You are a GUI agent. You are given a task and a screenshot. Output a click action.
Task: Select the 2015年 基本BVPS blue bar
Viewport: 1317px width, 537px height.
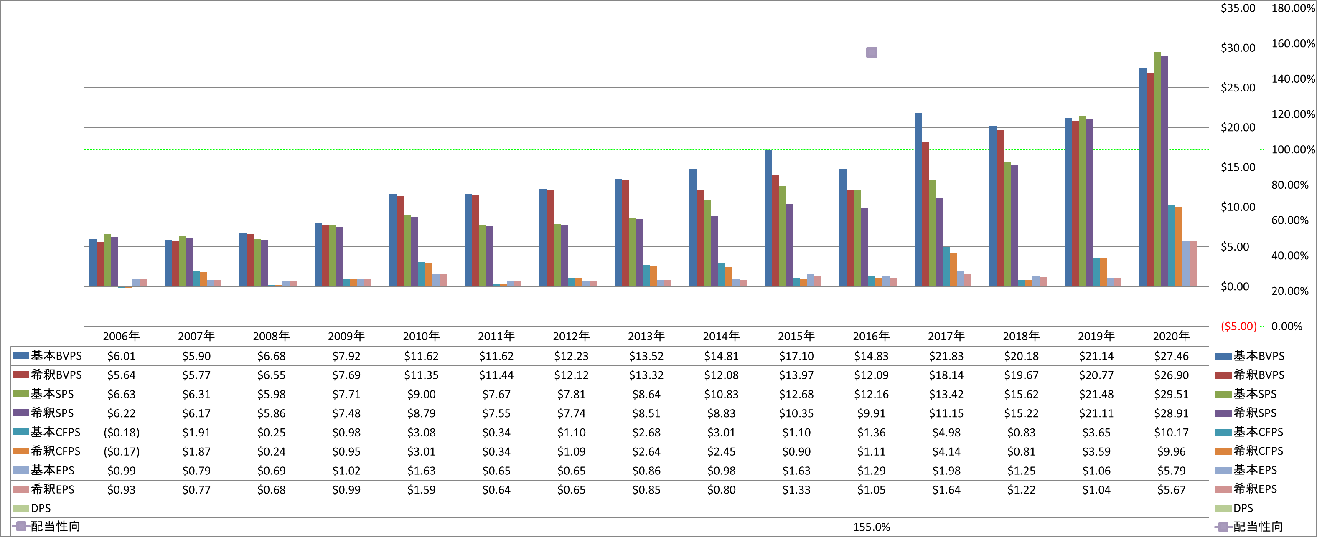click(768, 219)
